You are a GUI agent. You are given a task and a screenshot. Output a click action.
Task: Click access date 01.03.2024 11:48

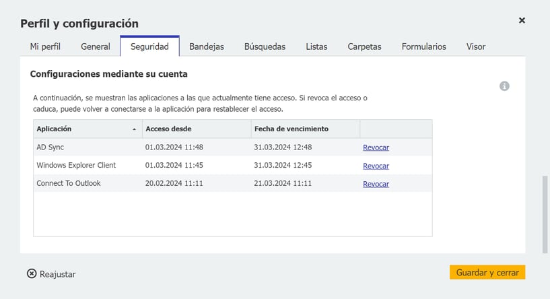174,147
